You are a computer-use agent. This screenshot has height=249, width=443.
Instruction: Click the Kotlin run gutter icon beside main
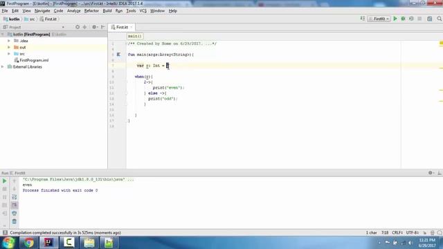click(x=118, y=55)
